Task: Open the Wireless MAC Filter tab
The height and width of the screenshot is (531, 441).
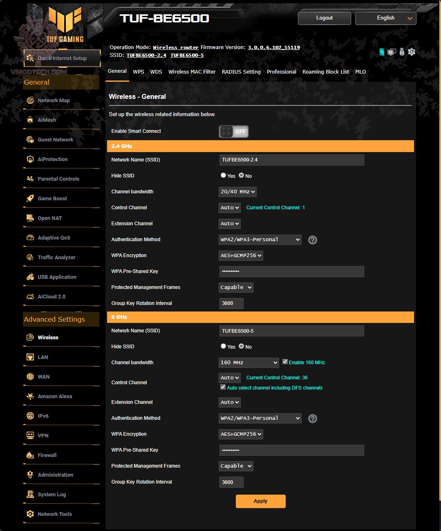Action: (192, 72)
